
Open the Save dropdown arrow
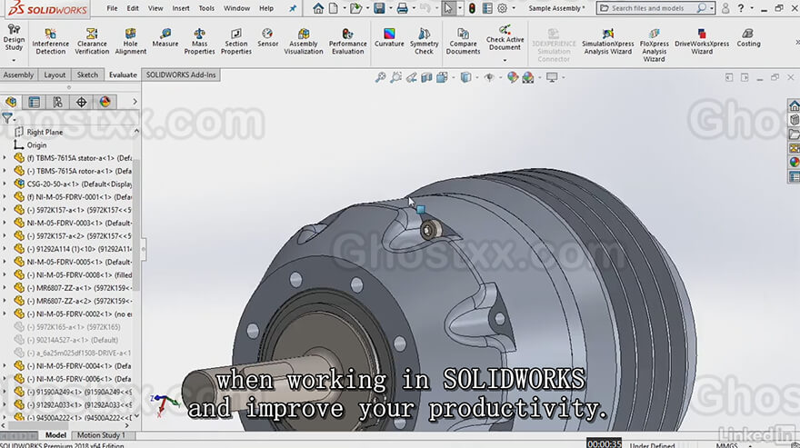pos(390,8)
